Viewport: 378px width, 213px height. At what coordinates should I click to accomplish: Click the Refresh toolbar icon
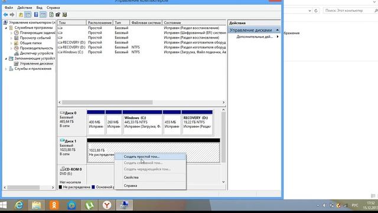coord(51,15)
